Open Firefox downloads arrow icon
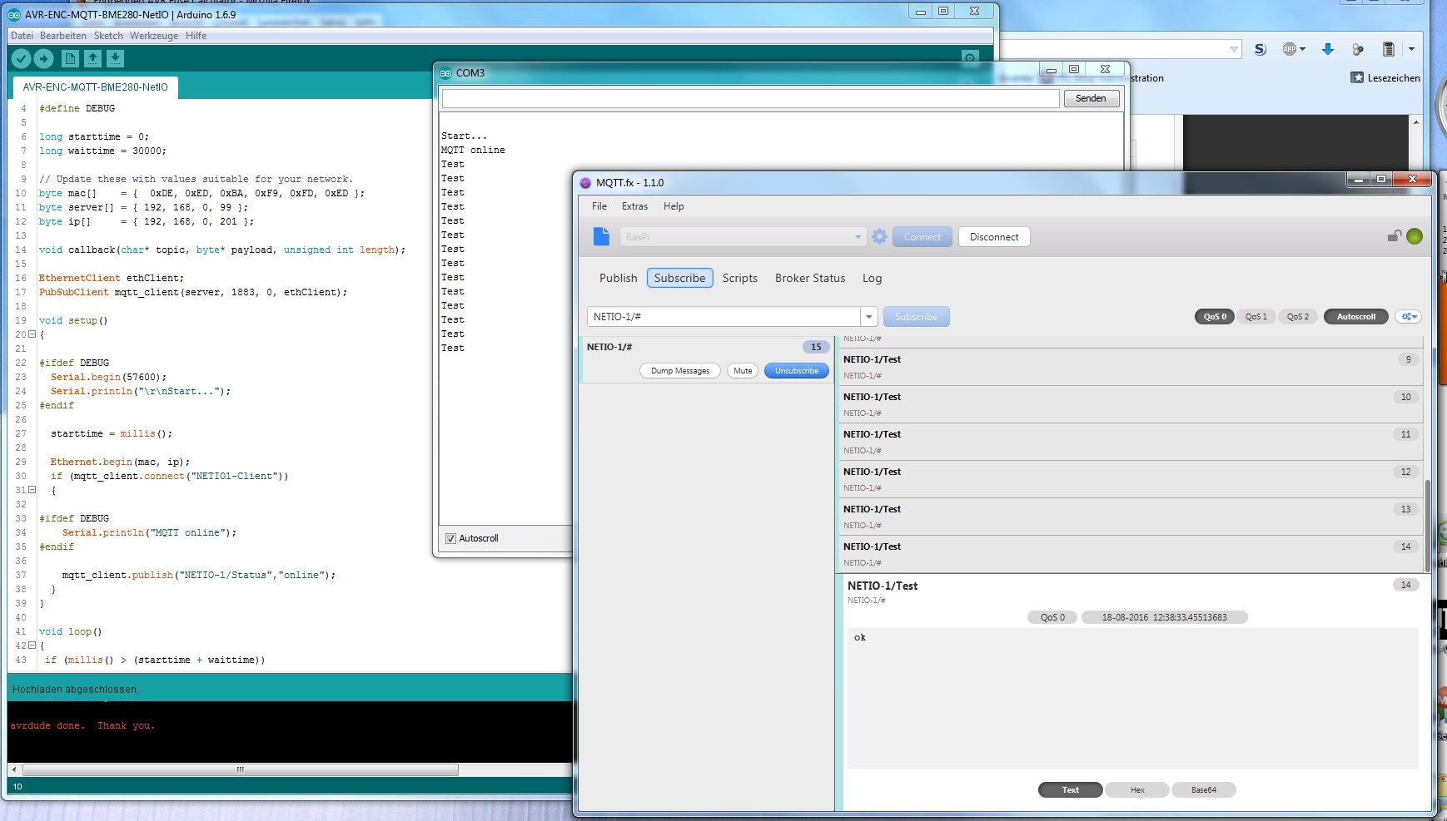This screenshot has height=821, width=1447. point(1328,49)
